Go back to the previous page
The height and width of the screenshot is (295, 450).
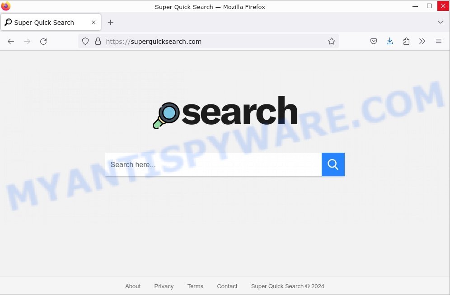coord(11,41)
